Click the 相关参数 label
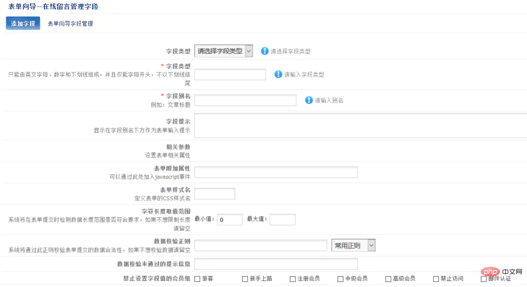The image size is (527, 287). tap(178, 147)
